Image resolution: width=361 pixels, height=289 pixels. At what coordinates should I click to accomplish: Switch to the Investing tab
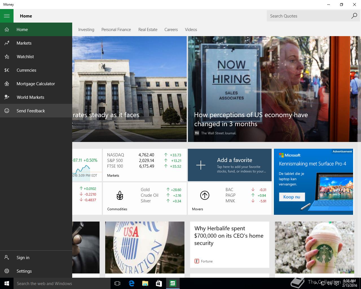86,29
